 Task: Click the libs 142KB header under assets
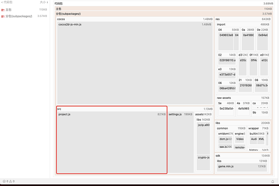point(203,119)
